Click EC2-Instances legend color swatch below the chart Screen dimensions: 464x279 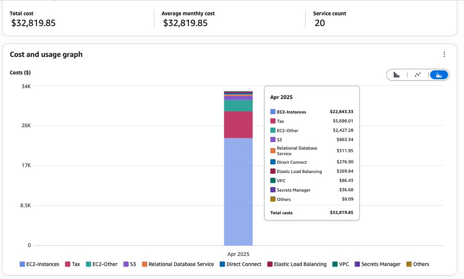pos(22,264)
